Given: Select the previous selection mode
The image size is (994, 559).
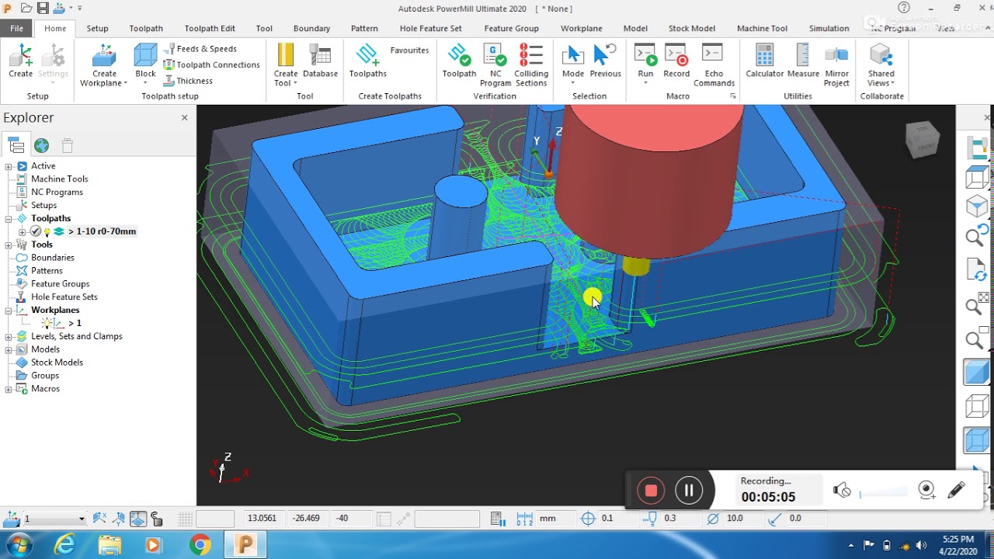Looking at the screenshot, I should point(605,61).
